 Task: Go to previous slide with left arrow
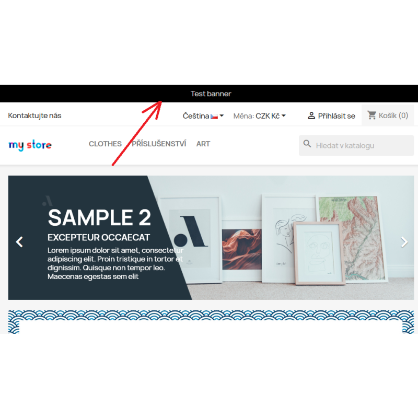[19, 242]
